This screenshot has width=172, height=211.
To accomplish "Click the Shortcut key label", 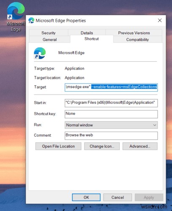I will click(x=45, y=114).
